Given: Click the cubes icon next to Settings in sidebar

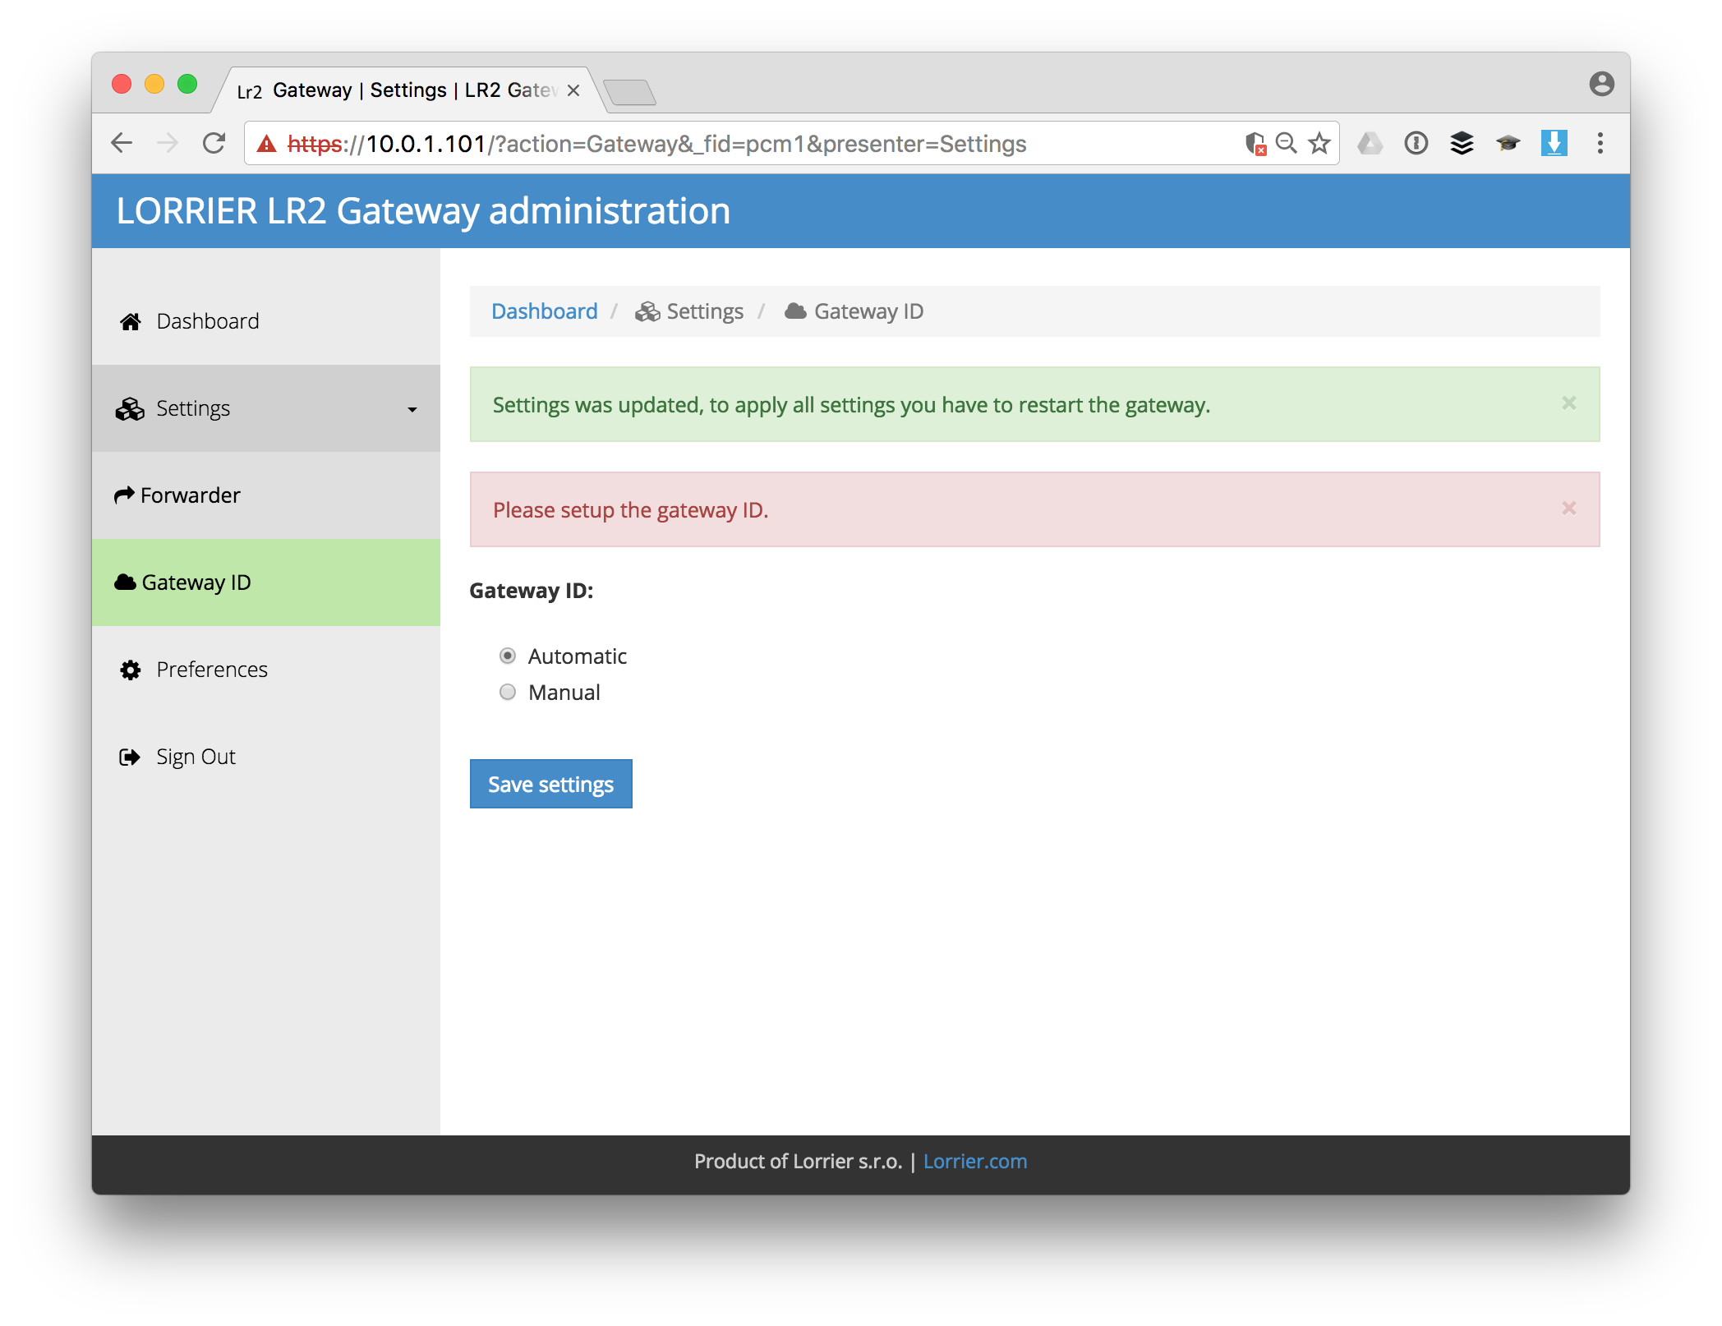Looking at the screenshot, I should pos(130,408).
